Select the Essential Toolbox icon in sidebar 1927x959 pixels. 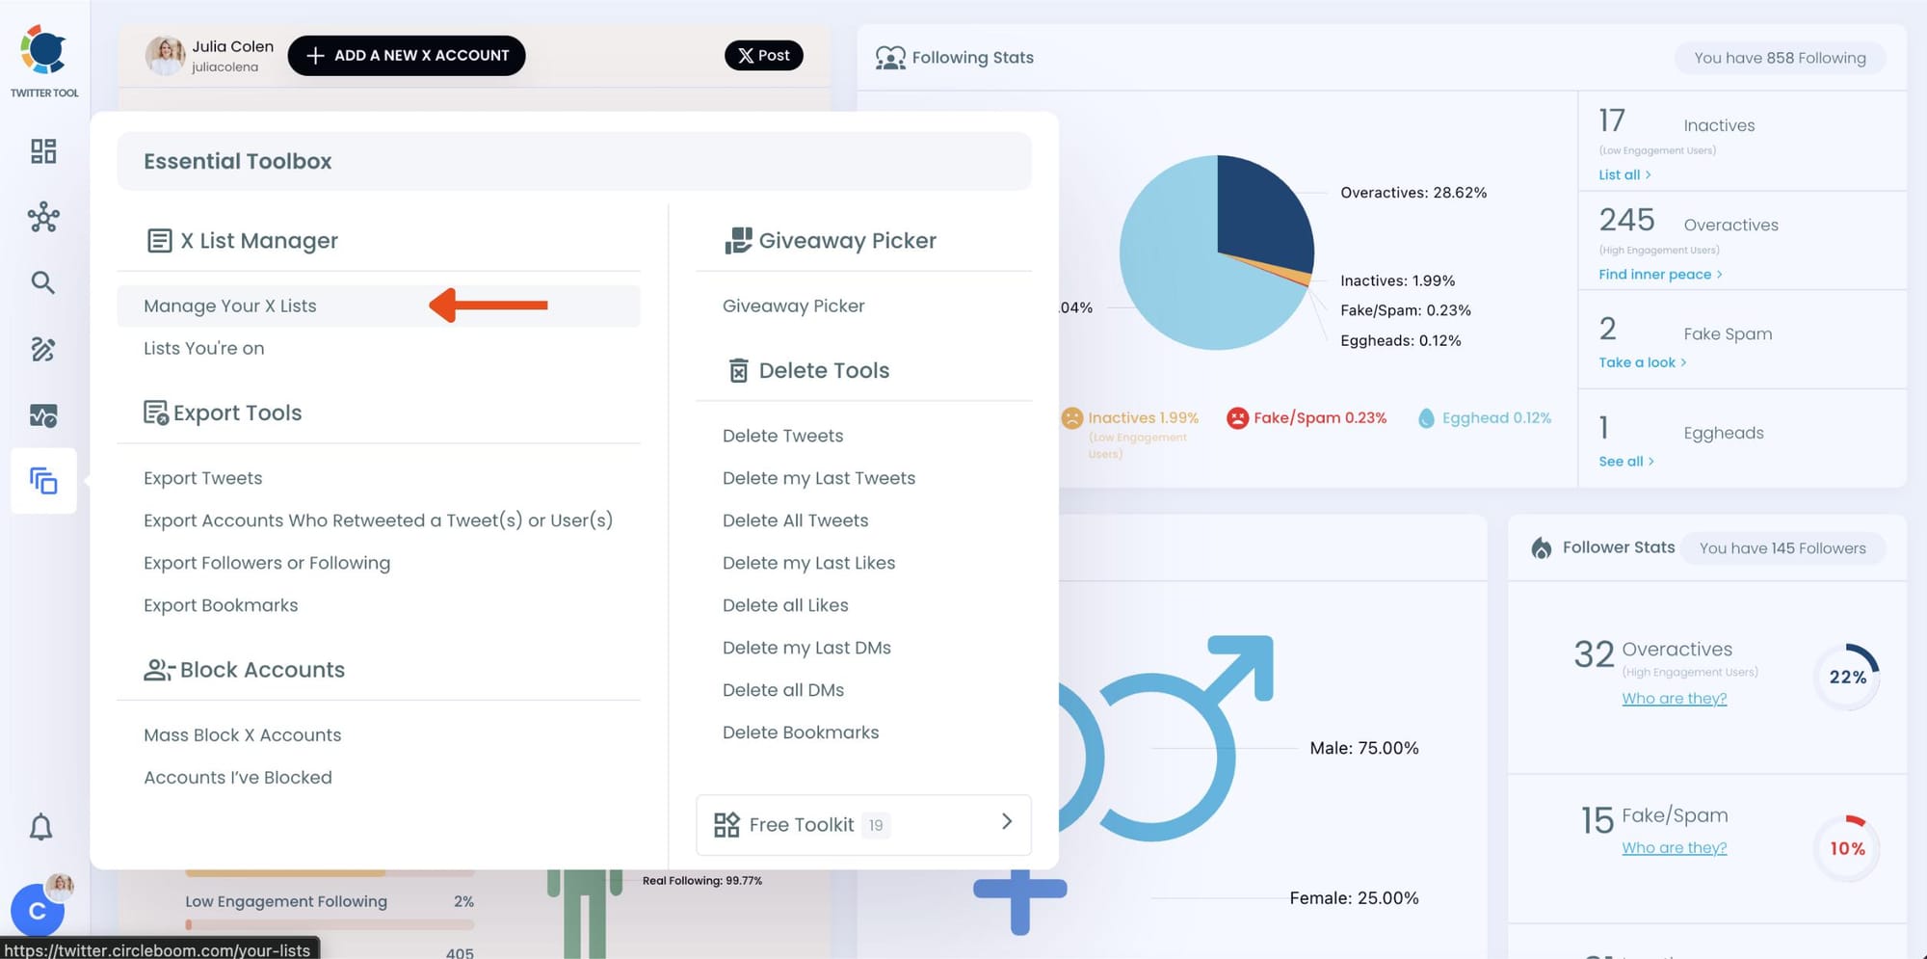point(43,480)
